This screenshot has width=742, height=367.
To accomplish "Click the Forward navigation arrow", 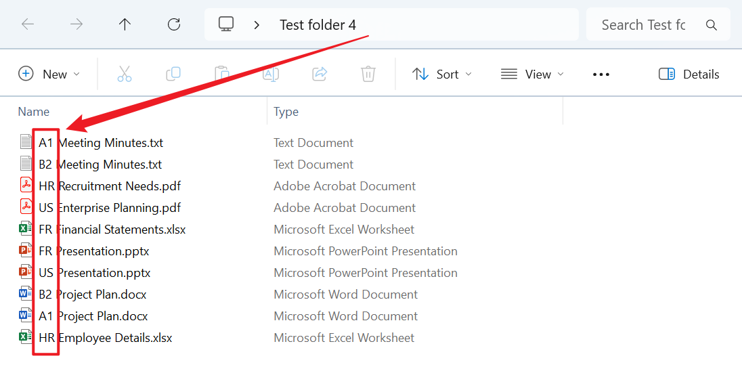I will (x=77, y=25).
